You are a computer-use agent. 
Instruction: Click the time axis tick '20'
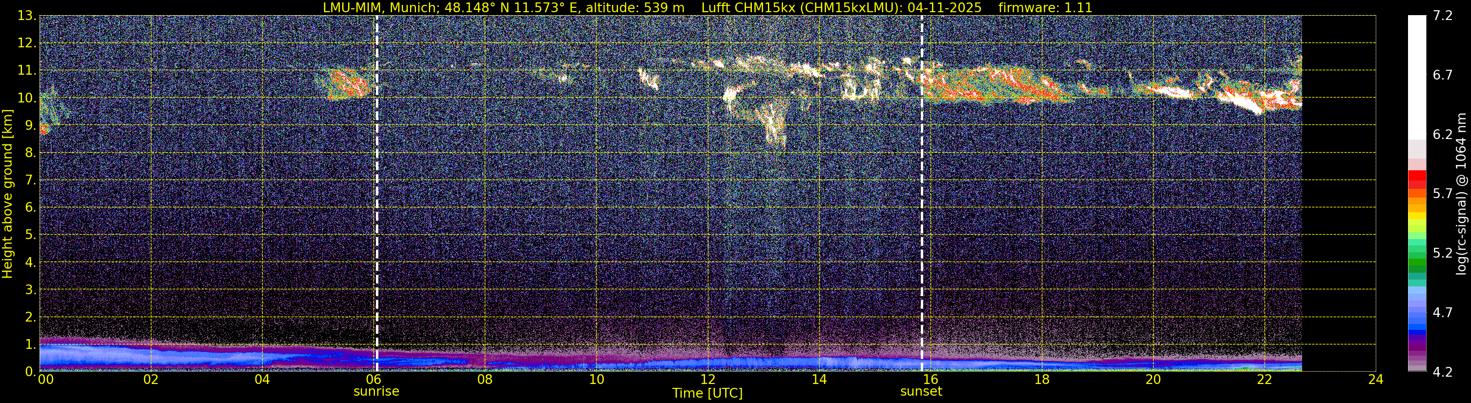coord(1153,380)
